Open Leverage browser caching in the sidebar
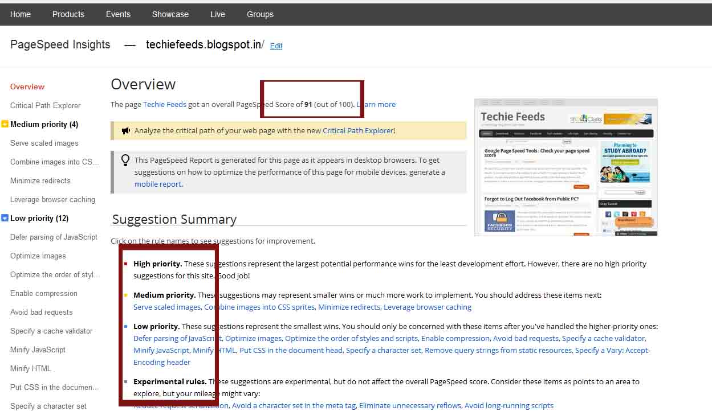The image size is (712, 411). (x=52, y=199)
